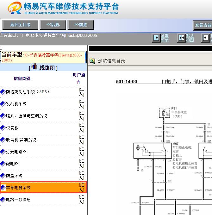Click the 501-14-00 diagram number
Viewport: 212px width, 215px height.
point(126,82)
